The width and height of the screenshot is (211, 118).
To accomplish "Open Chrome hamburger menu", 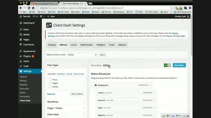I will 190,8.
